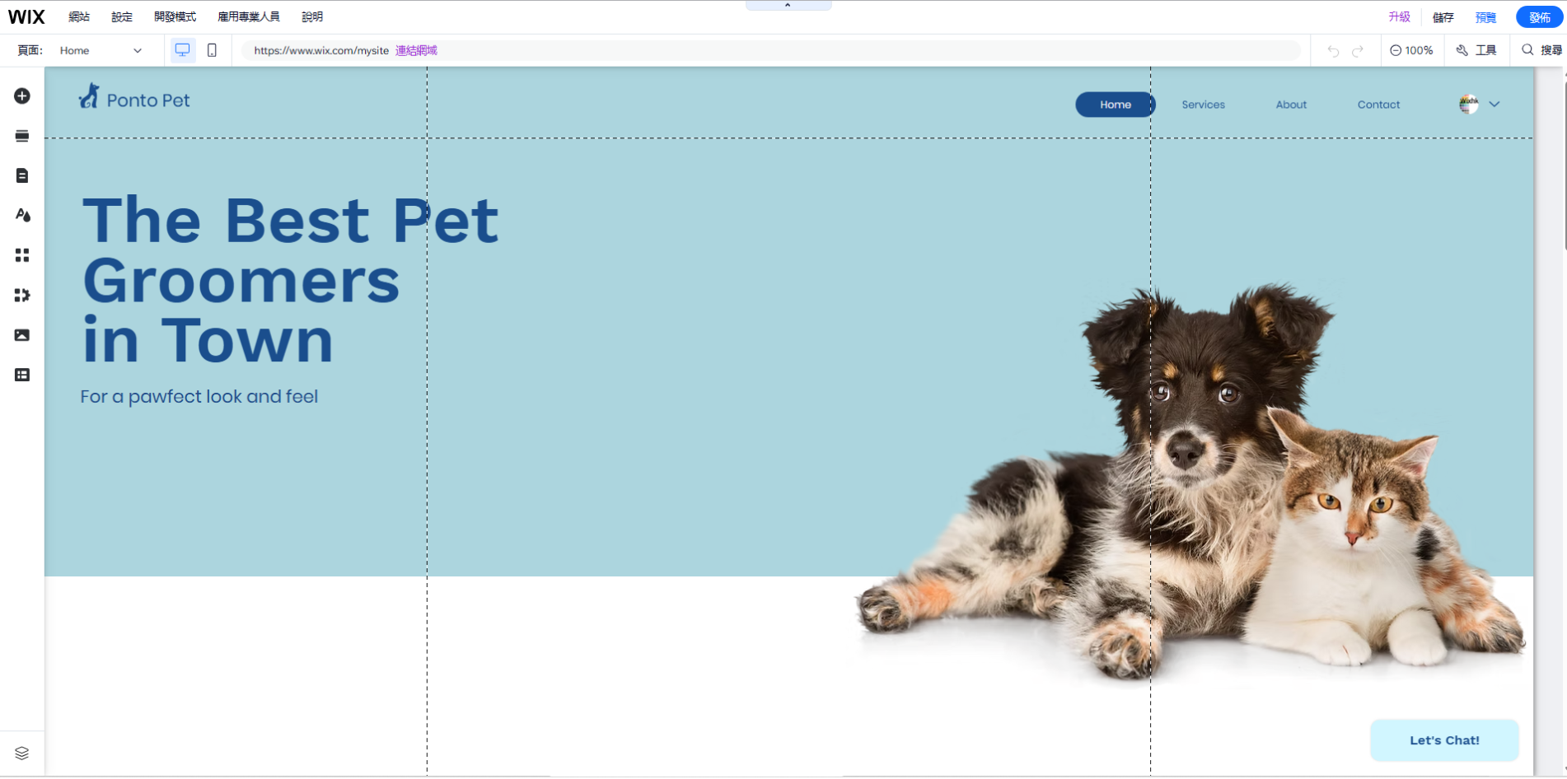Open the Site Design icon
The height and width of the screenshot is (779, 1567).
click(22, 215)
